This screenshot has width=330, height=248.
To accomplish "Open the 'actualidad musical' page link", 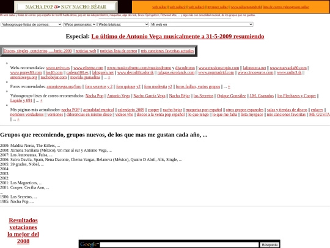I will (98, 110).
